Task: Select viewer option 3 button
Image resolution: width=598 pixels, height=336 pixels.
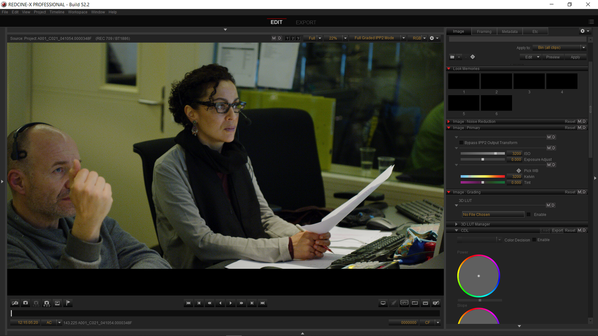Action: pyautogui.click(x=298, y=38)
